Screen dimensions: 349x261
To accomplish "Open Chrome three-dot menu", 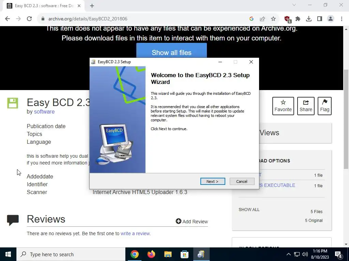I will click(342, 19).
